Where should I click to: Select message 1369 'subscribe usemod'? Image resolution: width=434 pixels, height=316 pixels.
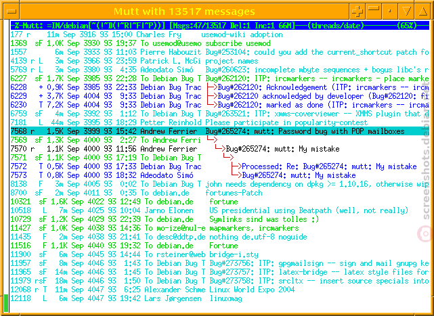(x=220, y=43)
